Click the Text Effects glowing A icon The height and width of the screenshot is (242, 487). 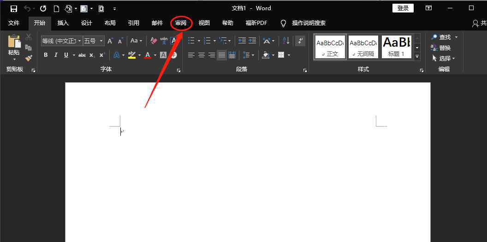[117, 55]
